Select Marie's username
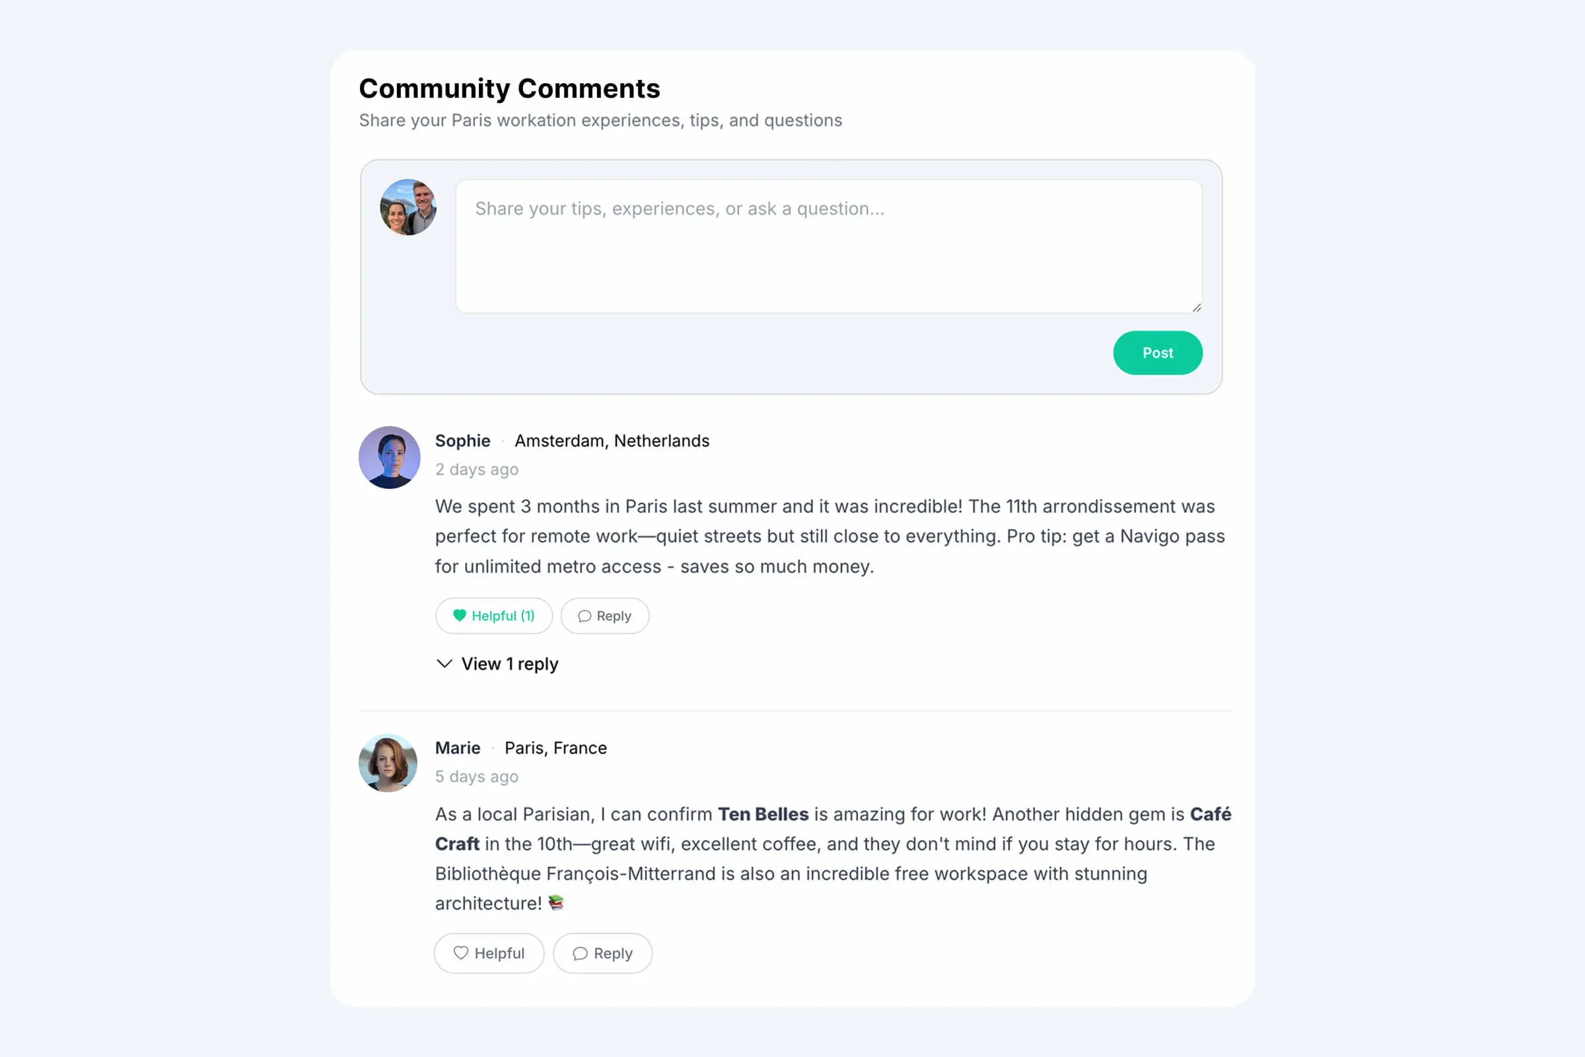Viewport: 1585px width, 1057px height. (x=458, y=748)
